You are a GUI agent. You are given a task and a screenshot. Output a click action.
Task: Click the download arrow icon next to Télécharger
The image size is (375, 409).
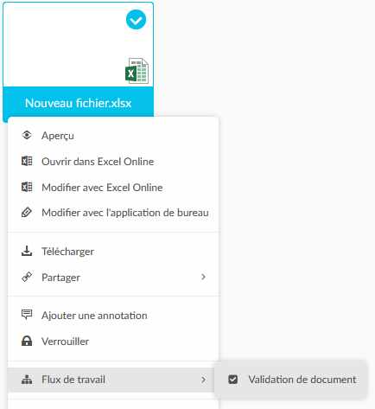[27, 251]
